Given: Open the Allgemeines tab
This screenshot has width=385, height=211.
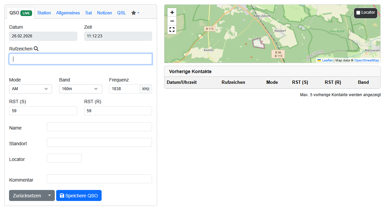Looking at the screenshot, I should pyautogui.click(x=68, y=13).
